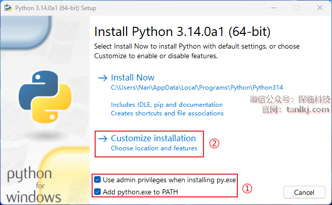Close the Python Setup window

pos(319,8)
